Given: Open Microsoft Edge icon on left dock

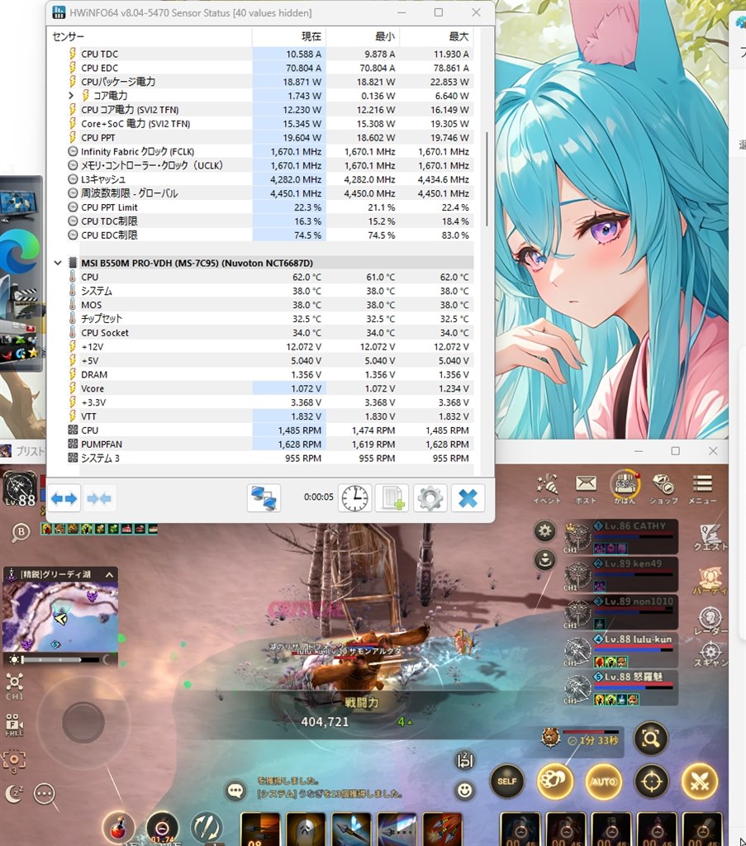Looking at the screenshot, I should click(x=20, y=251).
